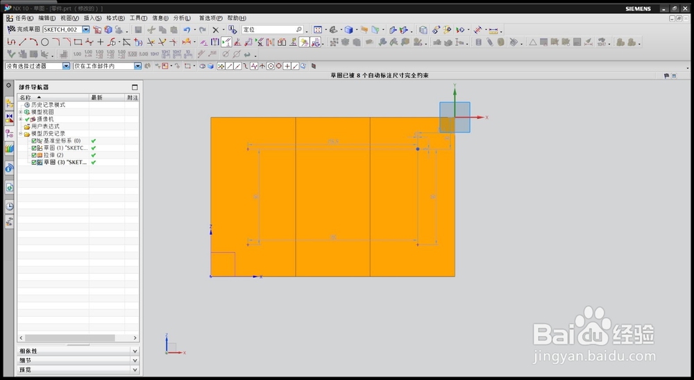The height and width of the screenshot is (380, 694).
Task: Maximize the 部件导航器 panel
Action: pos(135,88)
